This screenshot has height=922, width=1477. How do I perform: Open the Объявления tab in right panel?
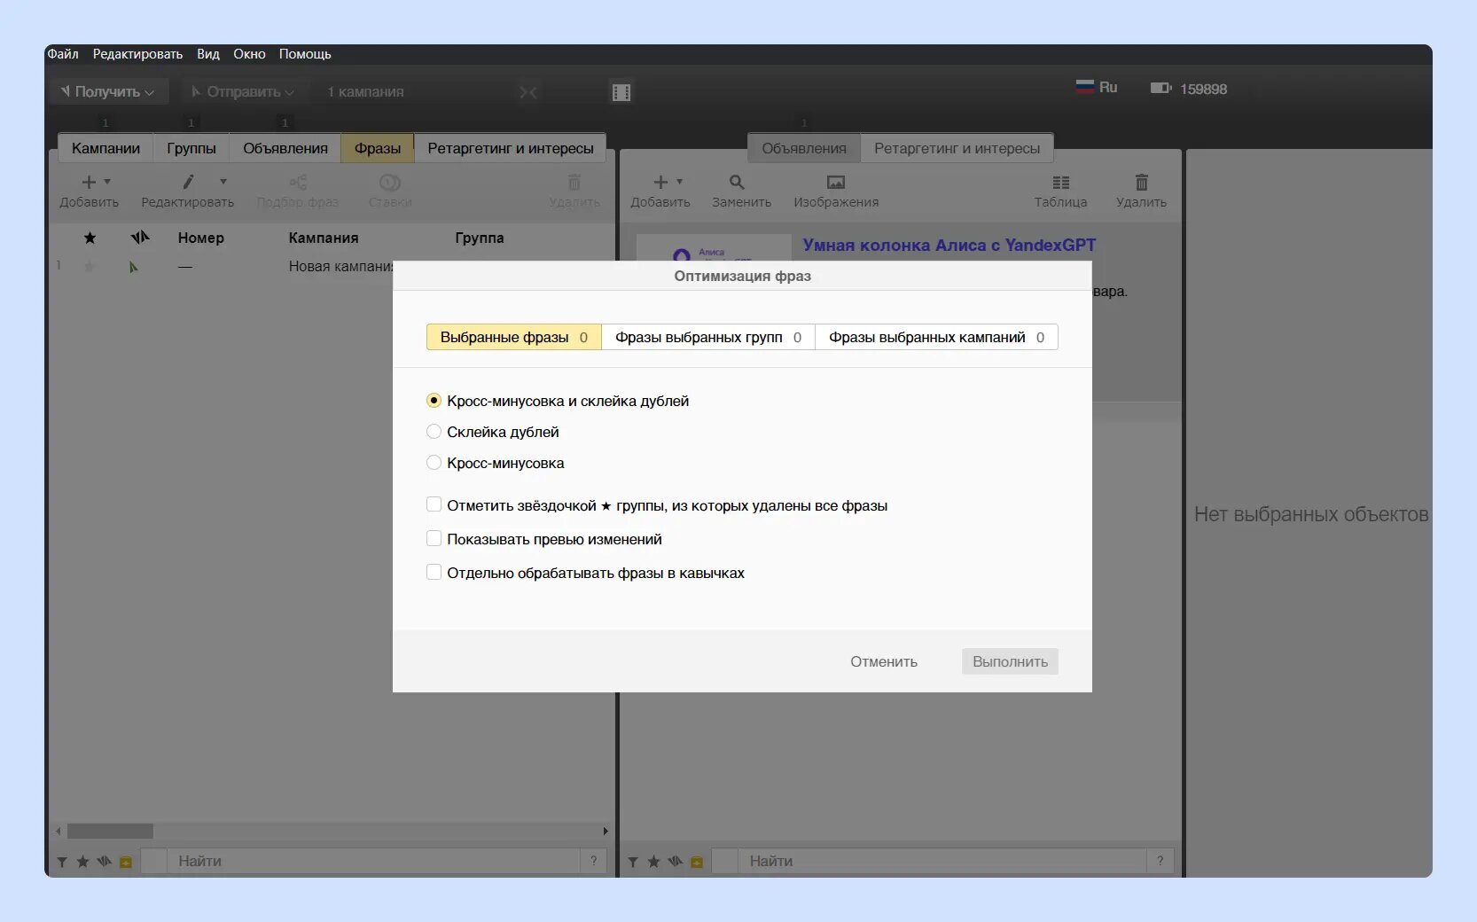(x=804, y=148)
